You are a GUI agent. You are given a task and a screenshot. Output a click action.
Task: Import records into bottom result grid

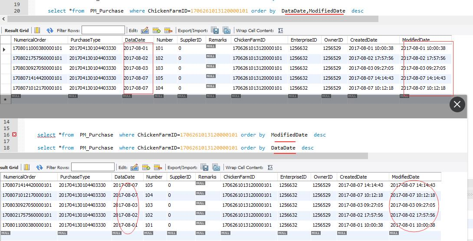(x=216, y=167)
